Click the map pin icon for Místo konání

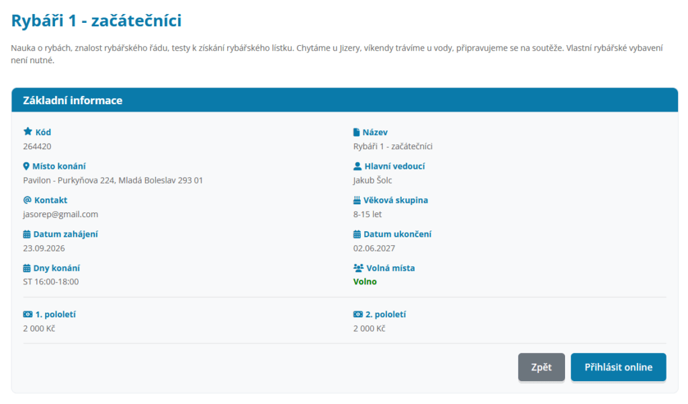click(x=26, y=166)
